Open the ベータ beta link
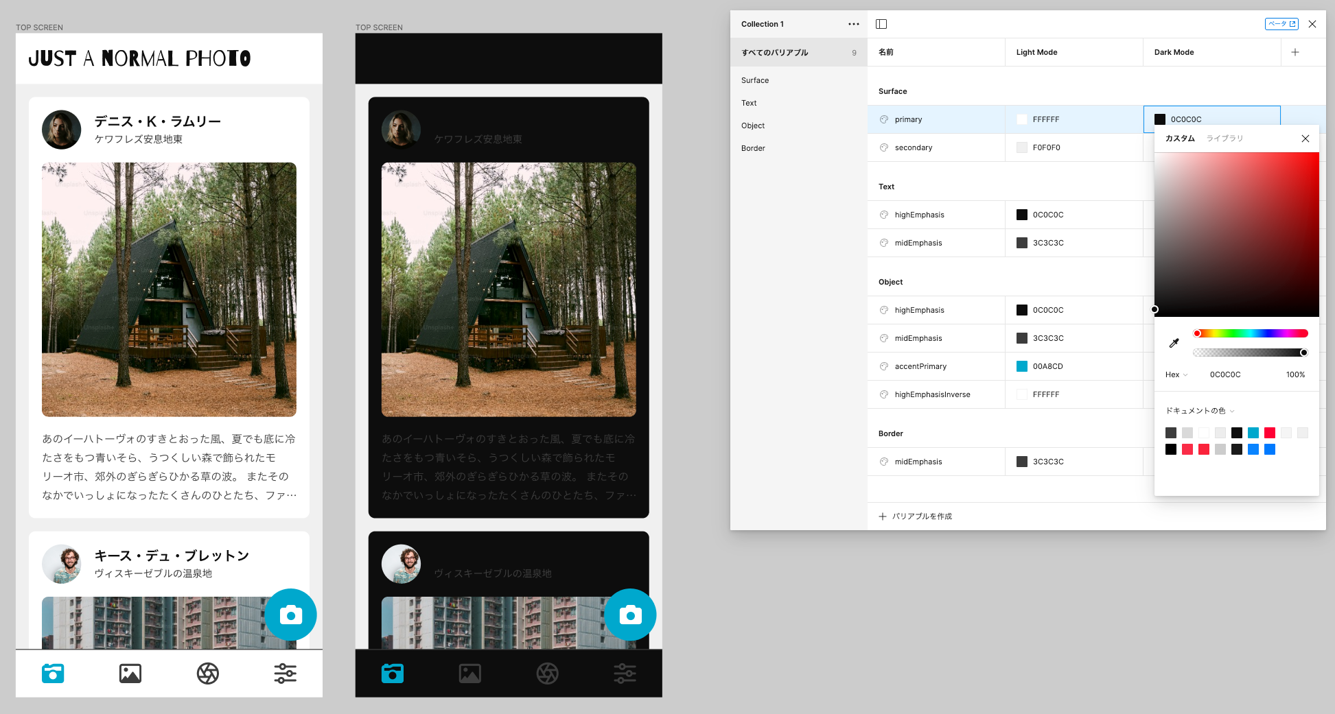The height and width of the screenshot is (714, 1335). click(1281, 24)
